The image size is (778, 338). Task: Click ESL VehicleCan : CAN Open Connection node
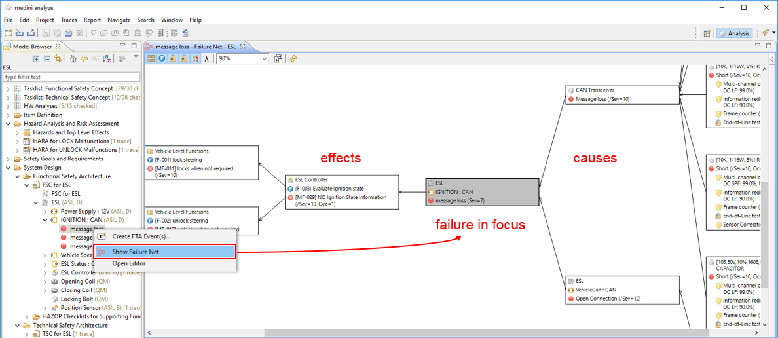[x=622, y=290]
